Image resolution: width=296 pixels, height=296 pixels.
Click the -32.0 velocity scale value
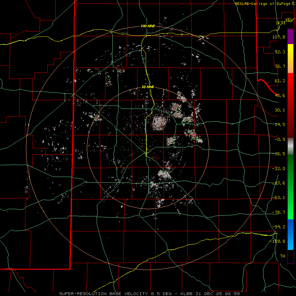click(x=279, y=169)
